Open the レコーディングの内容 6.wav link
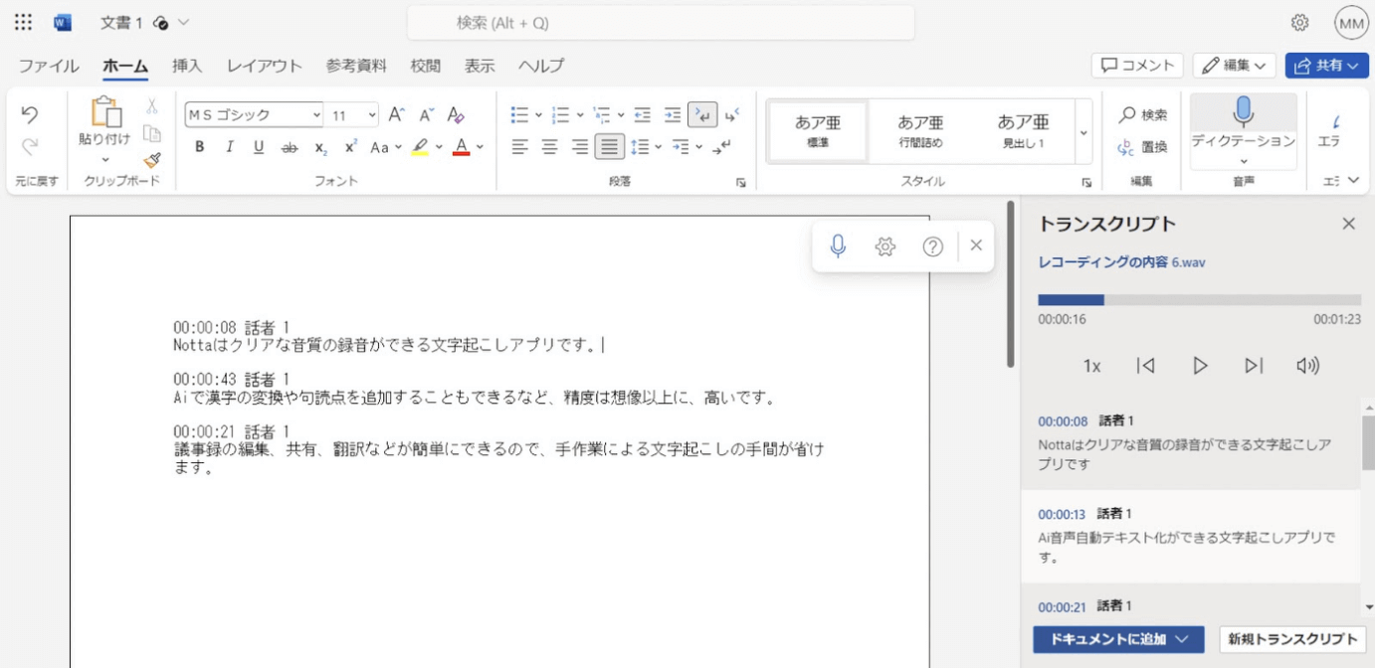 click(x=1121, y=262)
